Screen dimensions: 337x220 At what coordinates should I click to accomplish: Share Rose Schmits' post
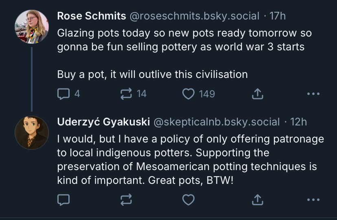[x=257, y=94]
